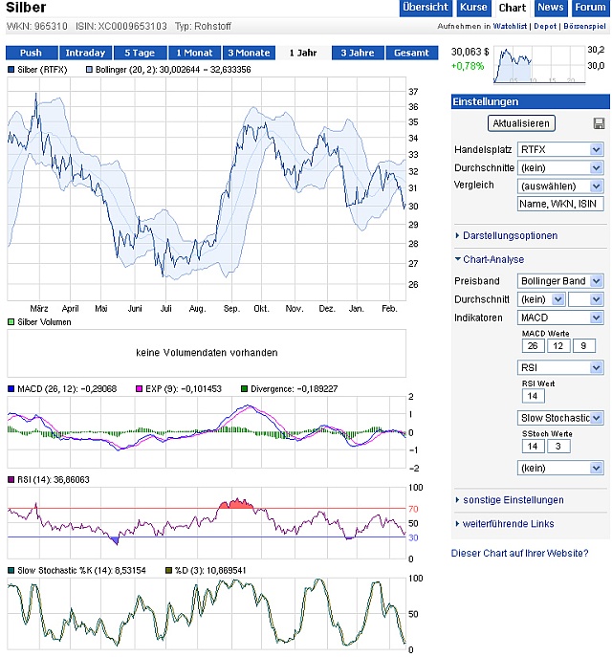
Task: Expand the sonstige Einstellungen section
Action: [513, 499]
